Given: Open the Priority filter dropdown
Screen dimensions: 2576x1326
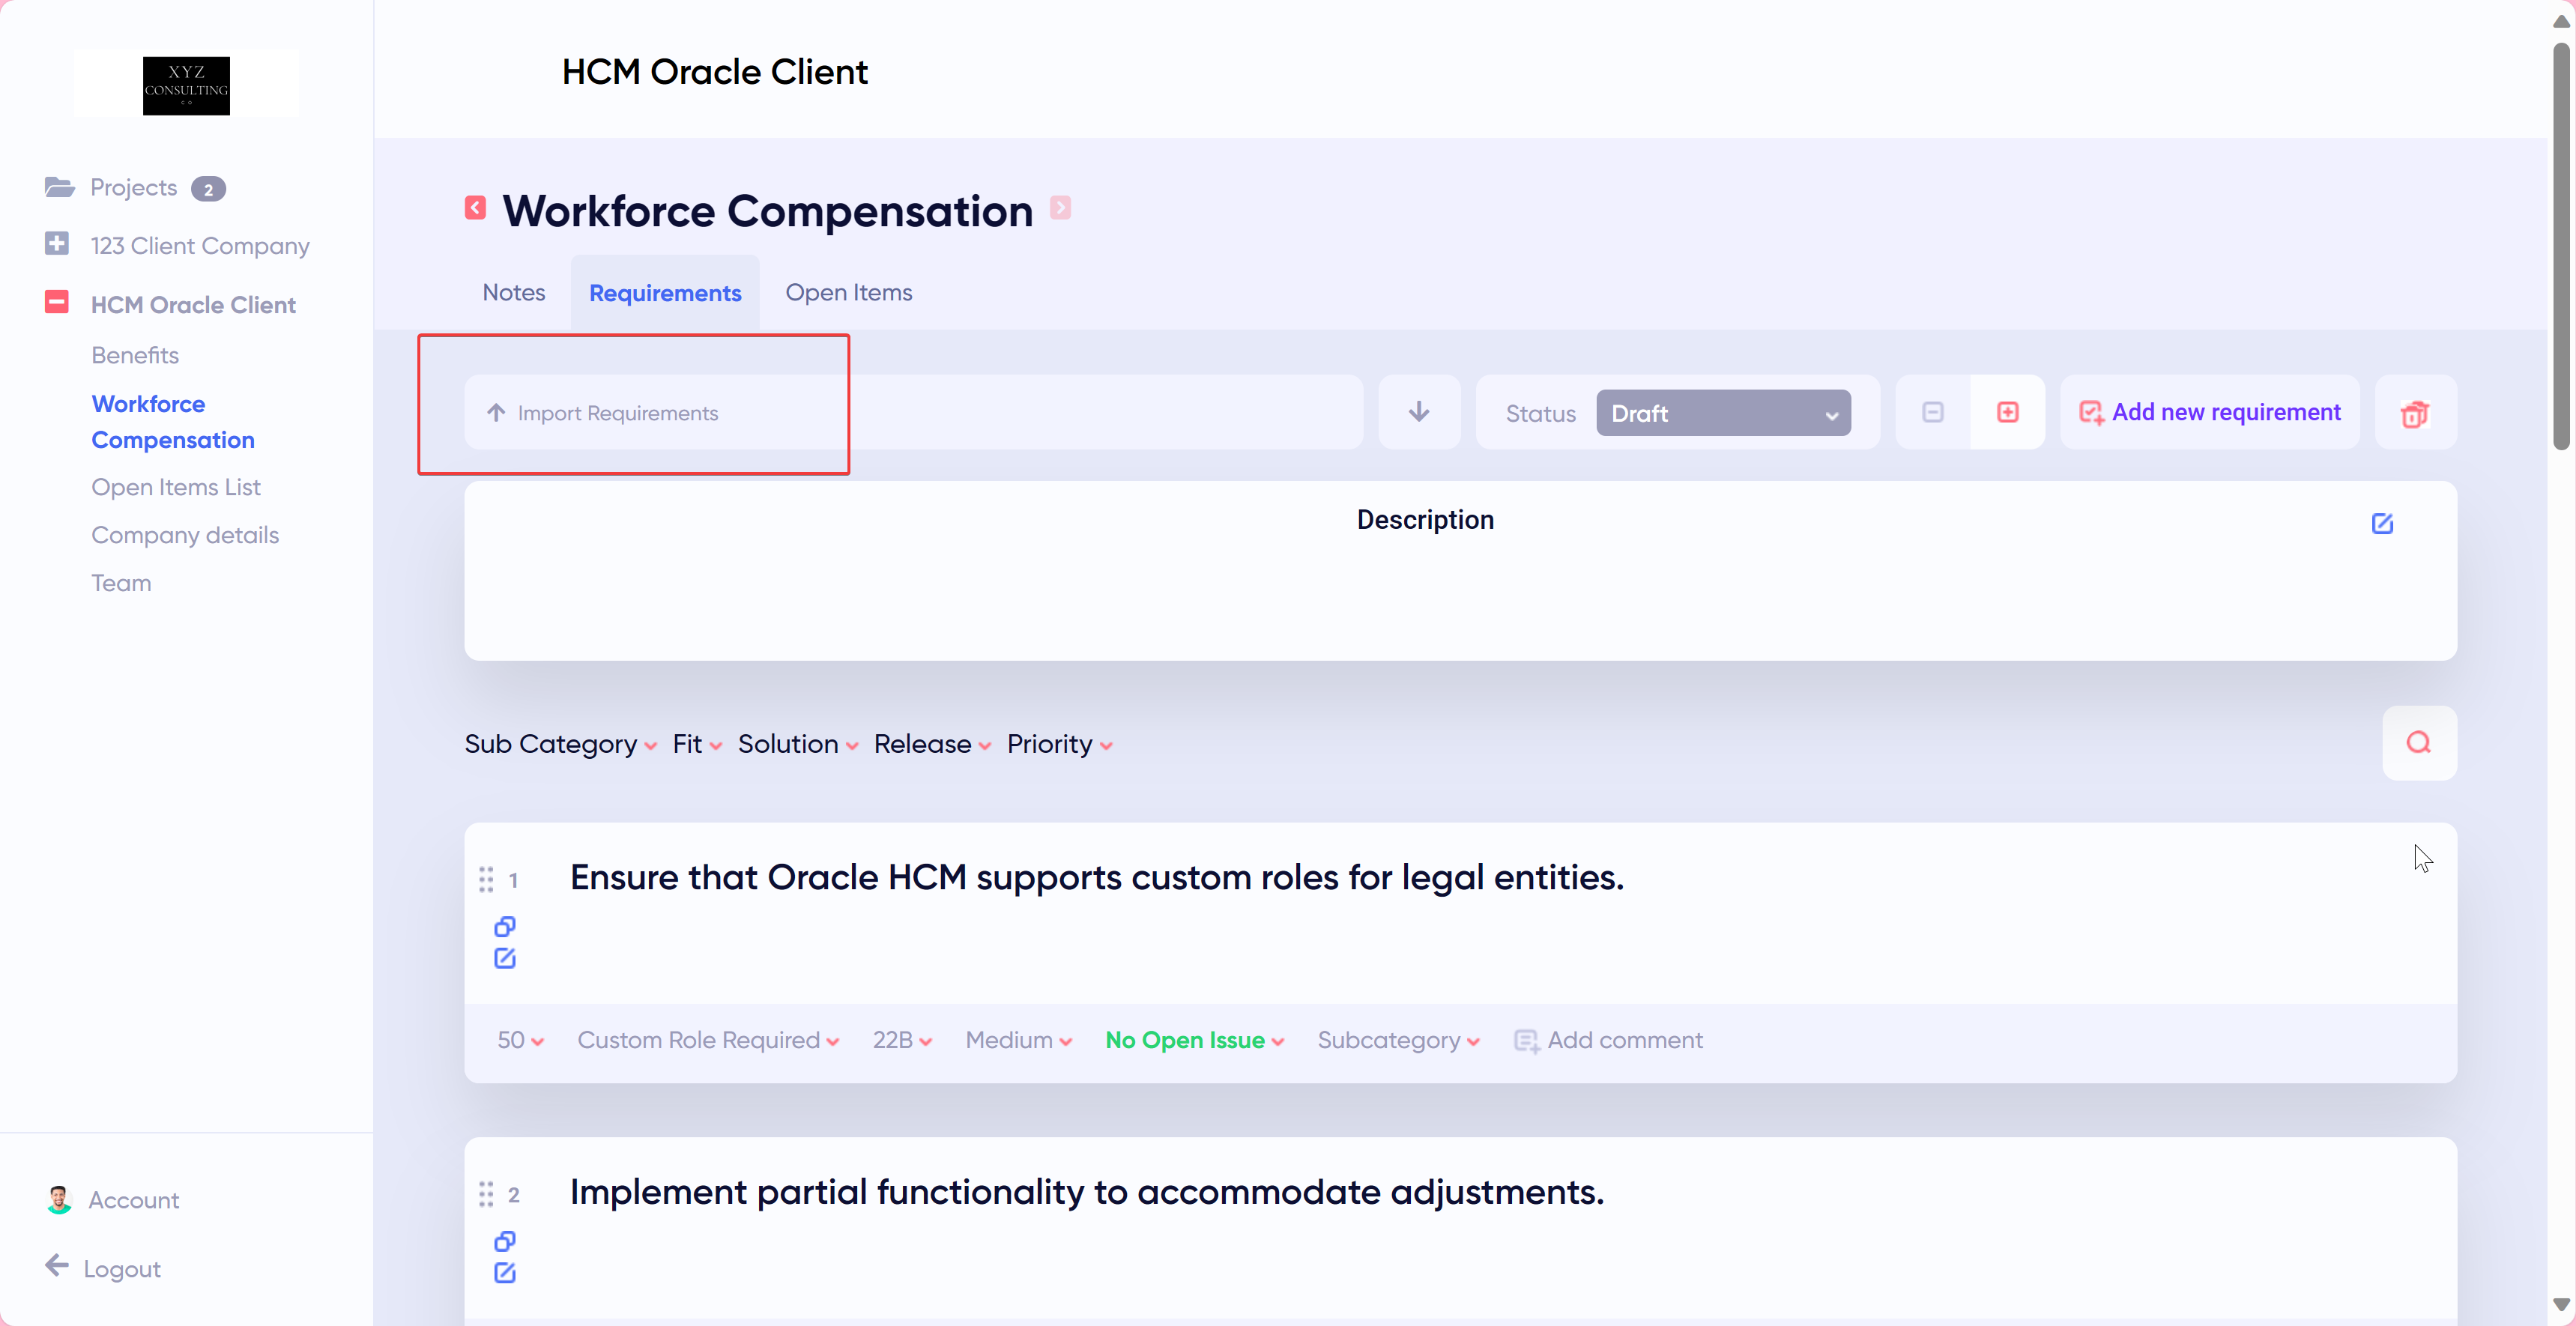Looking at the screenshot, I should coord(1059,744).
